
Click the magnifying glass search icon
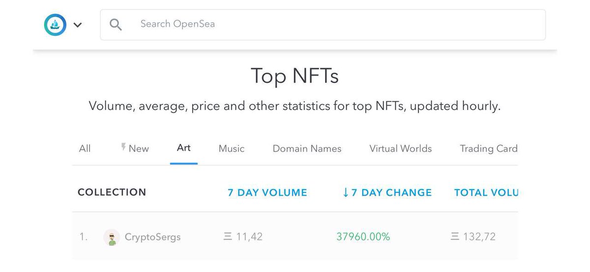tap(116, 25)
